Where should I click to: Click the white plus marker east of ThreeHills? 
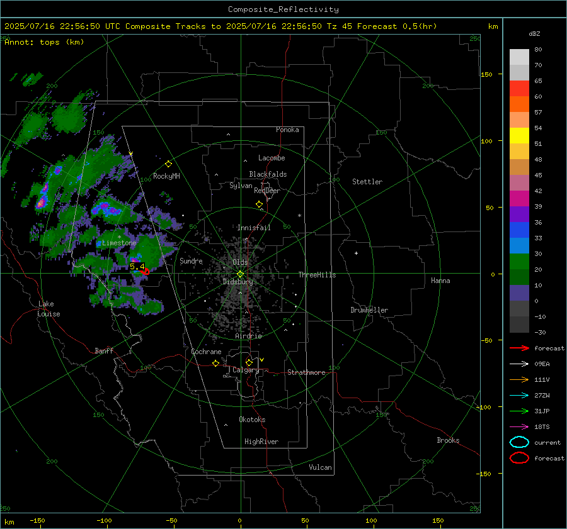pos(356,253)
